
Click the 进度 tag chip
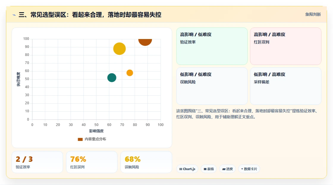[x=227, y=169]
